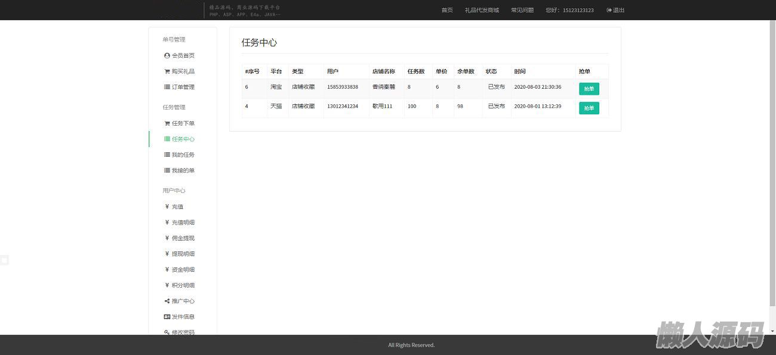The height and width of the screenshot is (355, 776).
Task: Click the yen icon next to 充值
Action: [x=167, y=207]
